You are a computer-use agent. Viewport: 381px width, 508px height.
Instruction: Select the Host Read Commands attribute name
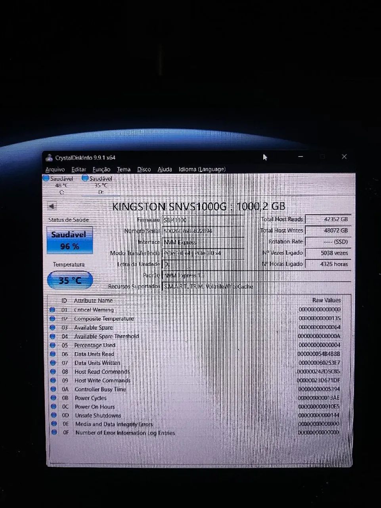pos(102,372)
